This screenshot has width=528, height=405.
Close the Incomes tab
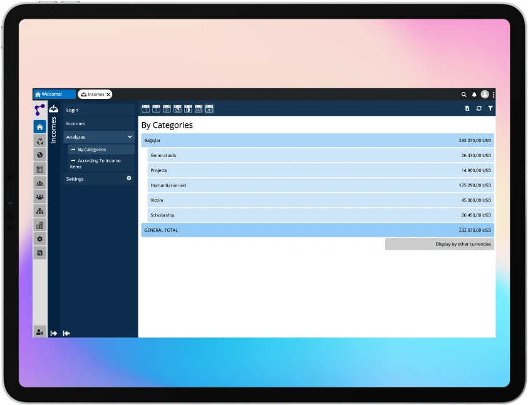(x=108, y=95)
